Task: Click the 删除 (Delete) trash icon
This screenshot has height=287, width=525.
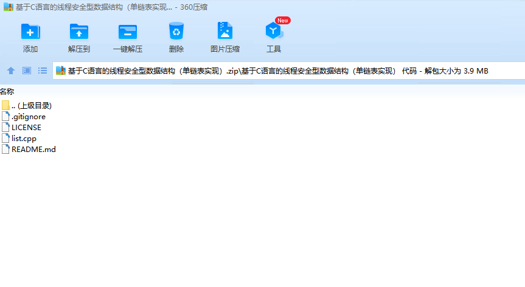Action: (176, 31)
